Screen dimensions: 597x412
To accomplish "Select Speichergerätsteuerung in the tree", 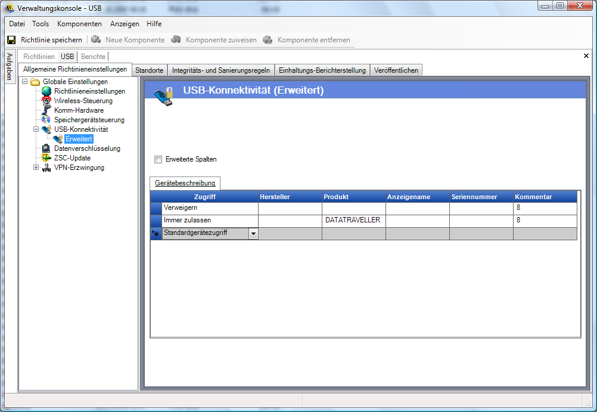I will coord(89,120).
